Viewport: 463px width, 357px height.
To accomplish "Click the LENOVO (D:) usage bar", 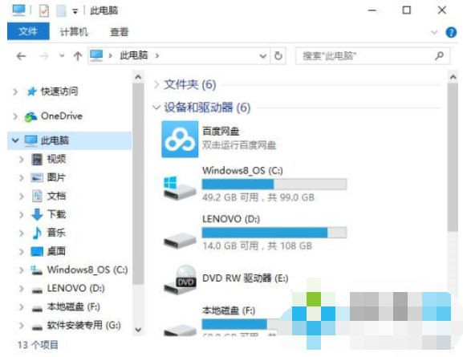I will point(274,233).
